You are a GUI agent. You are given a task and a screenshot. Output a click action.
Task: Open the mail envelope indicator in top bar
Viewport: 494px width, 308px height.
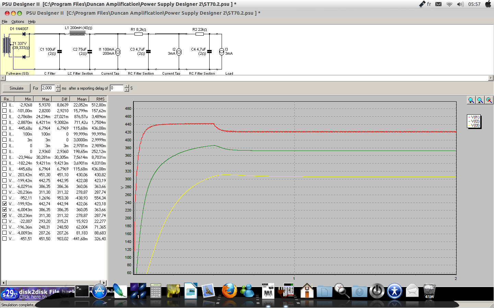[438, 4]
